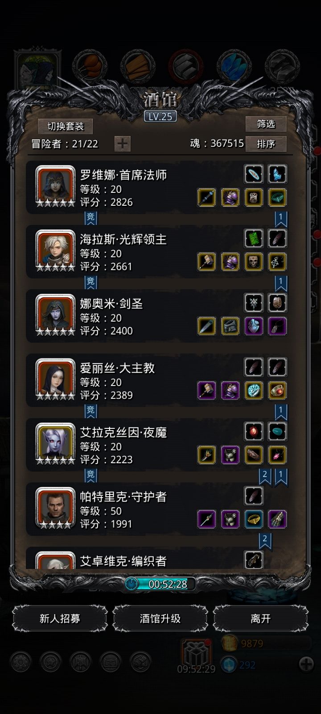Open the 新人招募 recruit menu
321x714 pixels.
pos(60,619)
